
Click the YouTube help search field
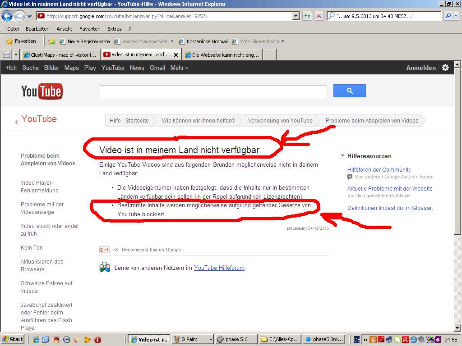213,91
